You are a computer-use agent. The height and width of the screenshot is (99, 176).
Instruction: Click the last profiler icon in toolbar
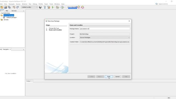(x=83, y=7)
